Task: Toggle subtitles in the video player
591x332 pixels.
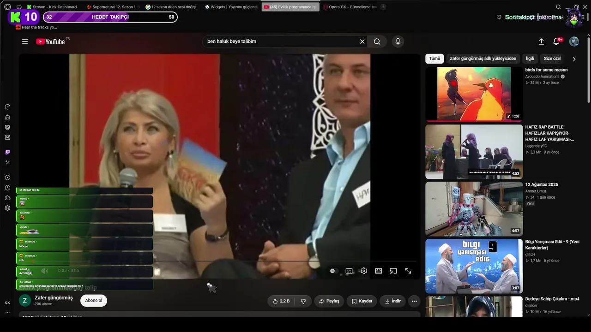Action: point(349,271)
